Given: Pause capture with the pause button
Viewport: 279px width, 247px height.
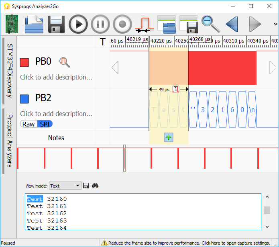Looking at the screenshot, I should (100, 24).
